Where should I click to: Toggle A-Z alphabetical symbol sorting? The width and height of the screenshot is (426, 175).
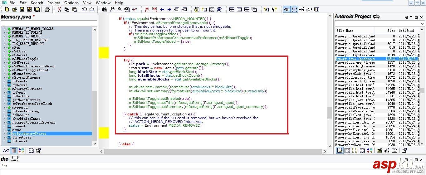pyautogui.click(x=6, y=151)
